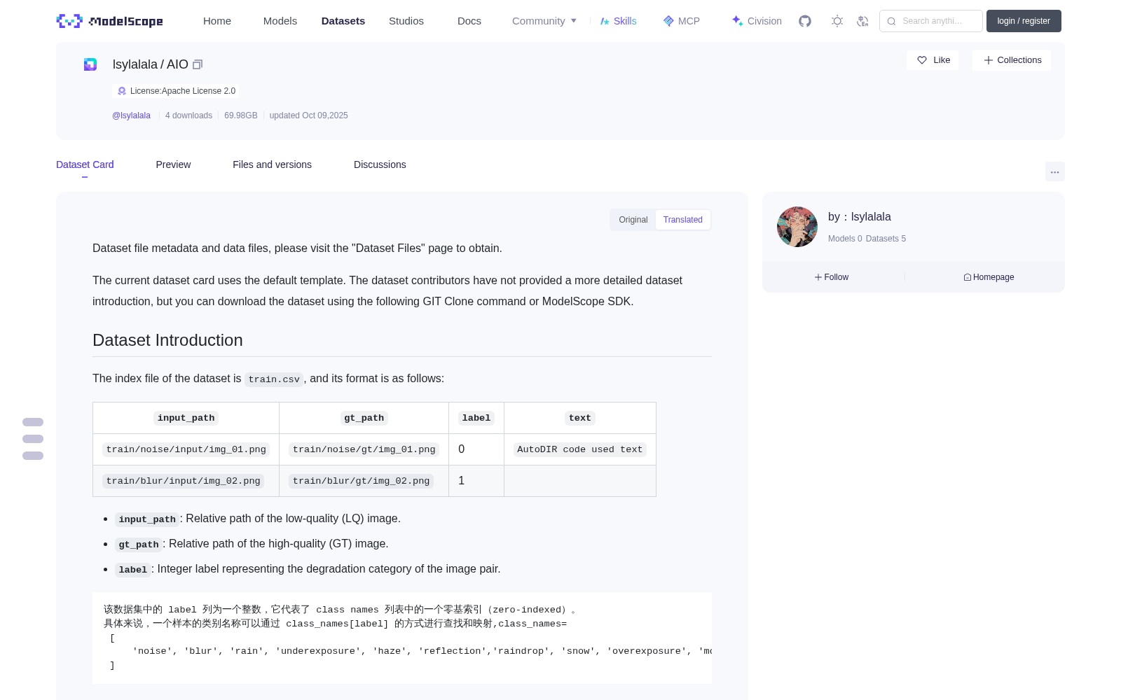This screenshot has width=1121, height=700.
Task: Switch card to Translated language
Action: tap(683, 220)
